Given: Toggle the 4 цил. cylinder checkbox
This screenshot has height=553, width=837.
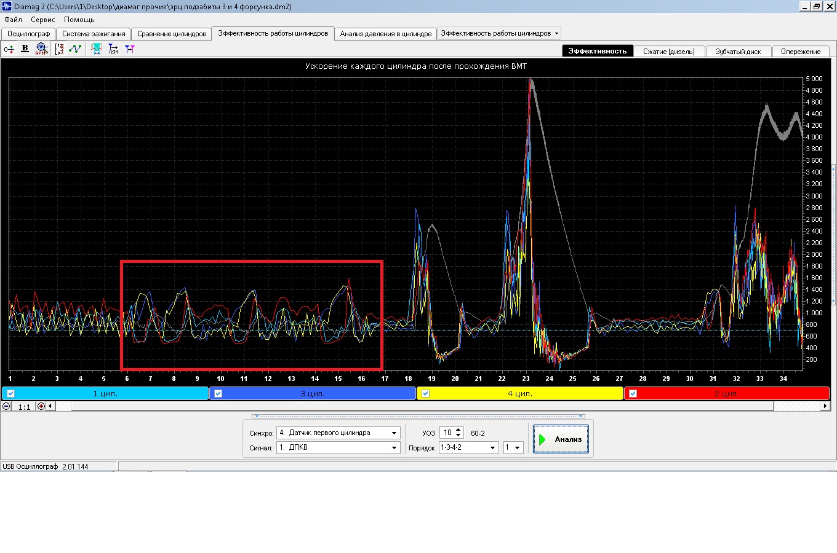Looking at the screenshot, I should pos(425,394).
